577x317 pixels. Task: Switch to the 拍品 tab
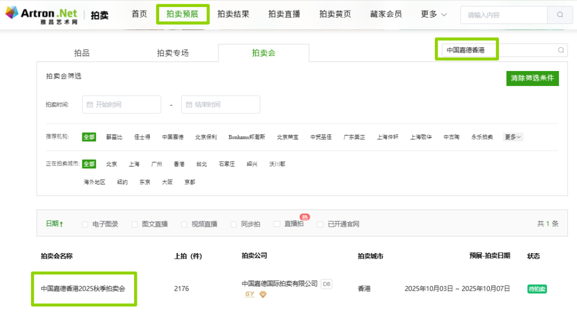point(82,53)
